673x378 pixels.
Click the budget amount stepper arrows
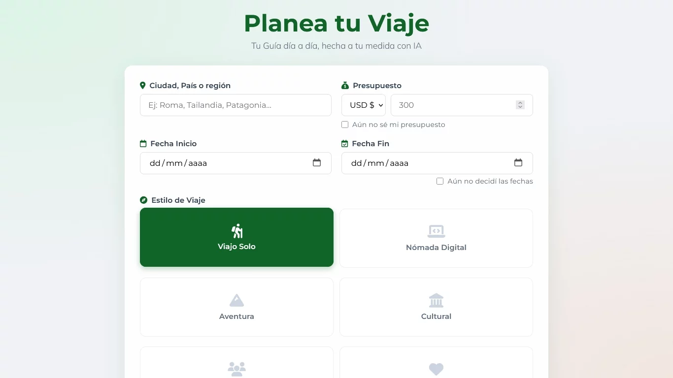(x=520, y=105)
